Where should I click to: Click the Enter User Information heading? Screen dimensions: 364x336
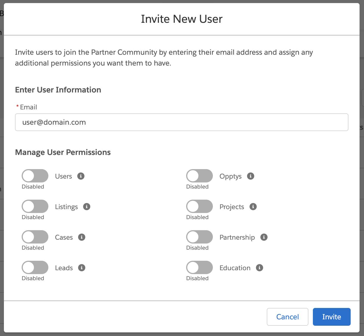[58, 90]
